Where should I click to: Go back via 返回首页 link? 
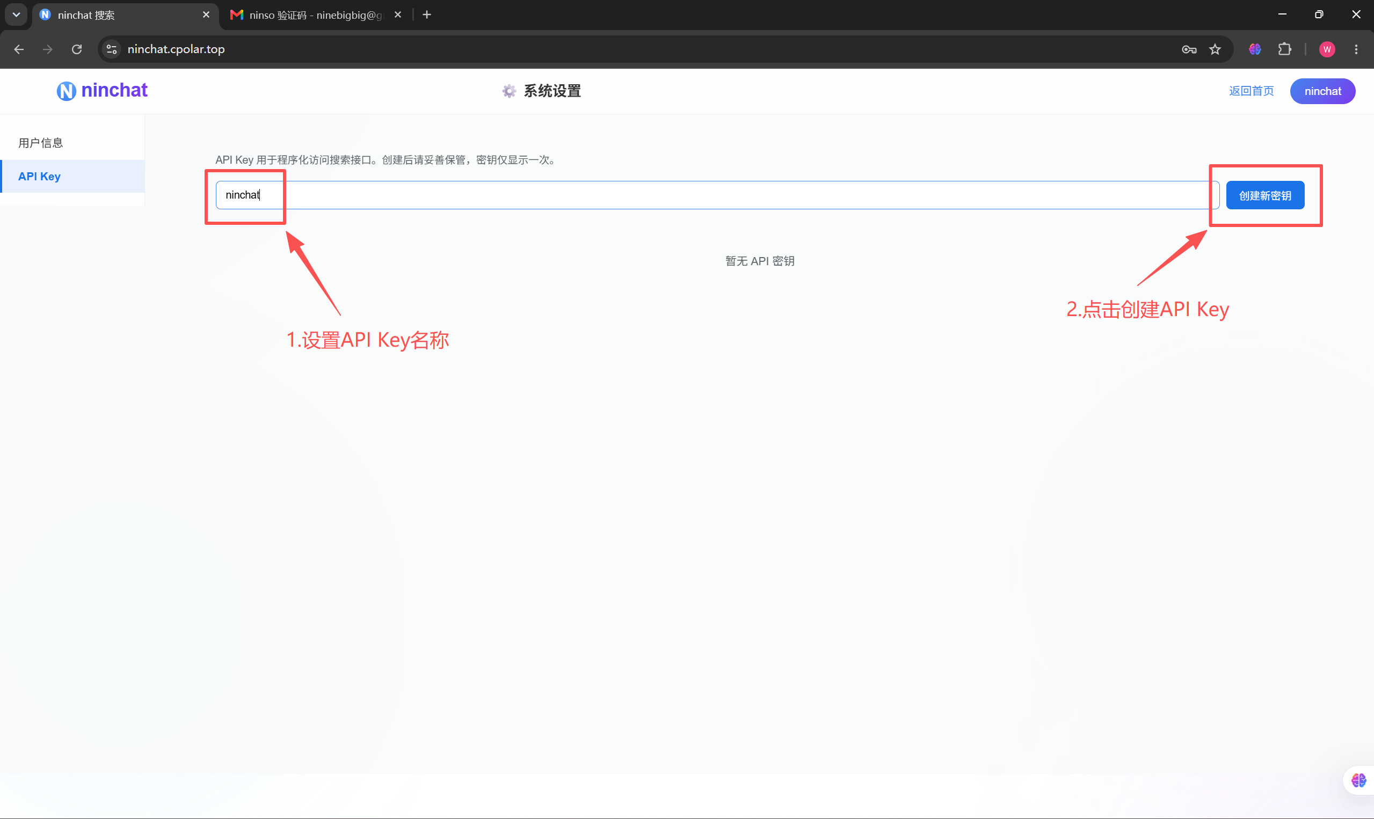[1251, 91]
